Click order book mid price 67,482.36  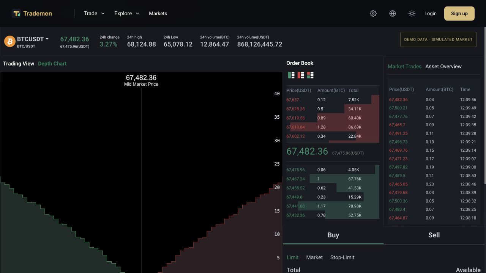[x=307, y=151]
